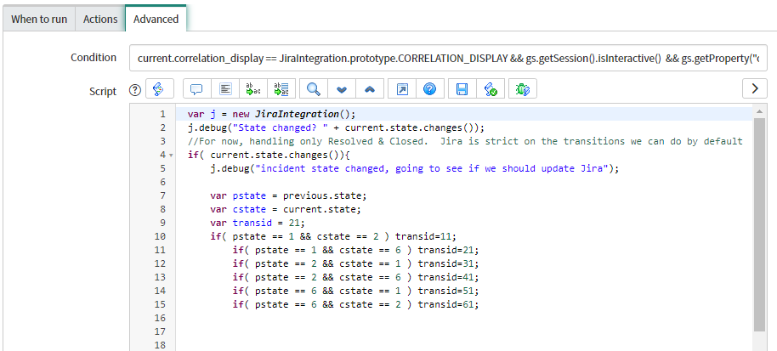Click the 'var cstate = current.state;' line
This screenshot has width=777, height=351.
(286, 209)
